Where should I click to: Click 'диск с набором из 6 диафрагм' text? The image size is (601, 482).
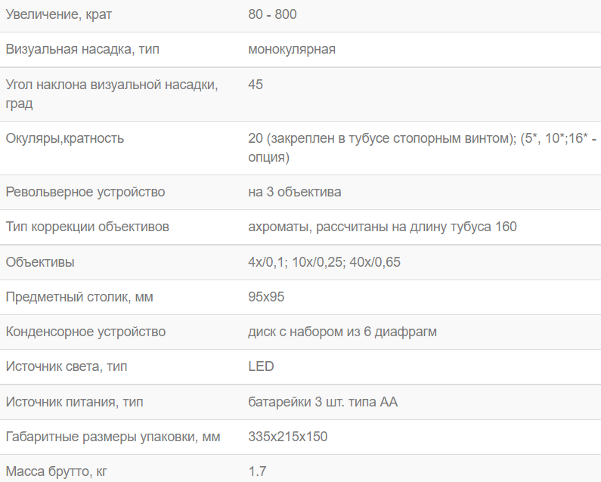(x=342, y=332)
